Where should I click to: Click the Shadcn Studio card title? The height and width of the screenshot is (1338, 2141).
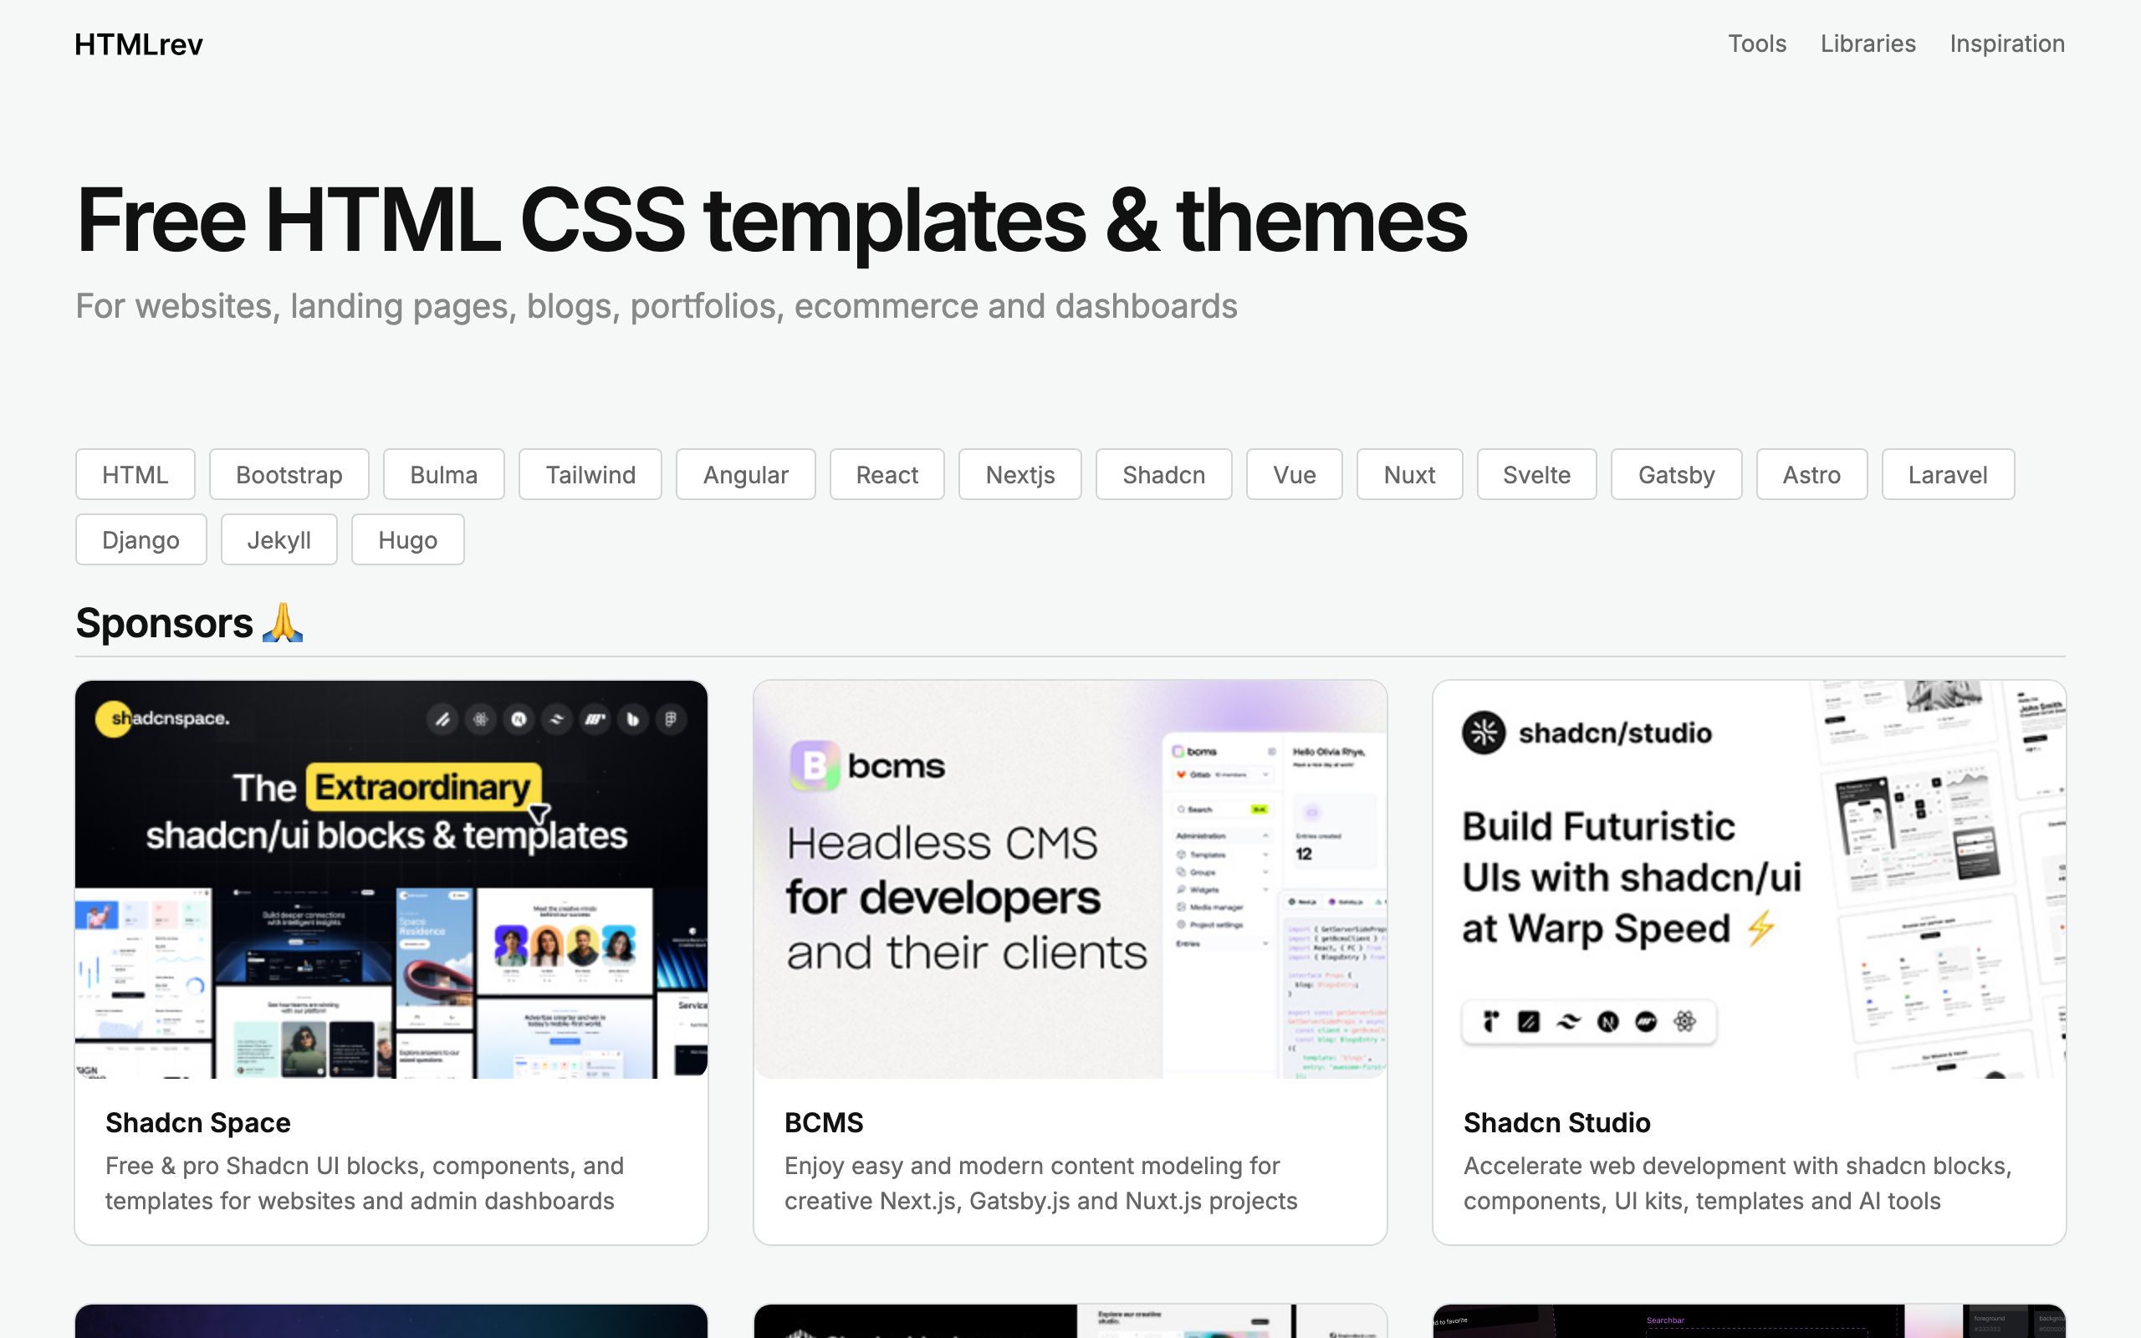[1557, 1122]
